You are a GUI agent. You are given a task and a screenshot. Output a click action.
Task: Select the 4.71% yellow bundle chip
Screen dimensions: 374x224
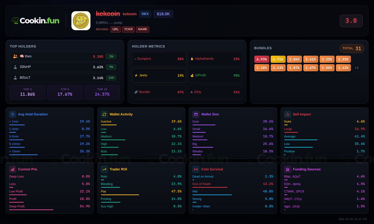coord(278,59)
